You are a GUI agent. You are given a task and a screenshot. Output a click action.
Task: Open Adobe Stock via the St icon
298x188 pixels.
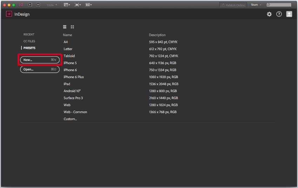click(x=38, y=5)
